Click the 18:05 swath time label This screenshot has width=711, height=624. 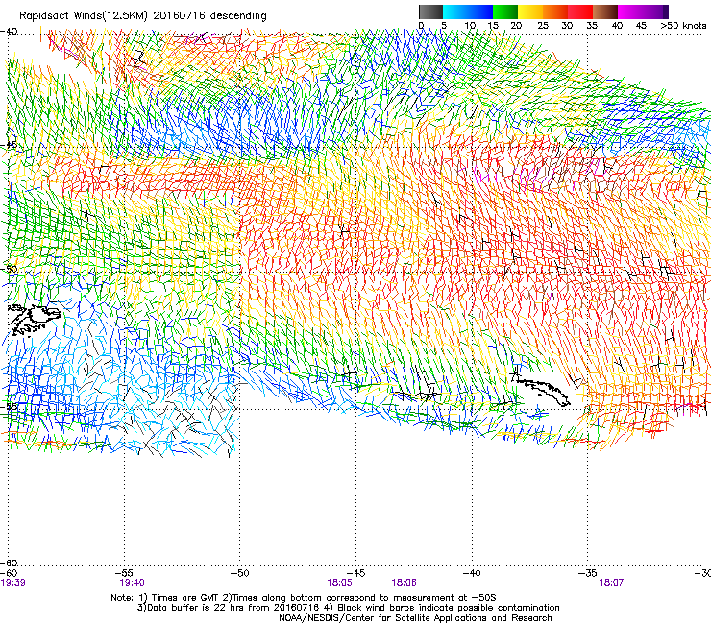pos(339,583)
